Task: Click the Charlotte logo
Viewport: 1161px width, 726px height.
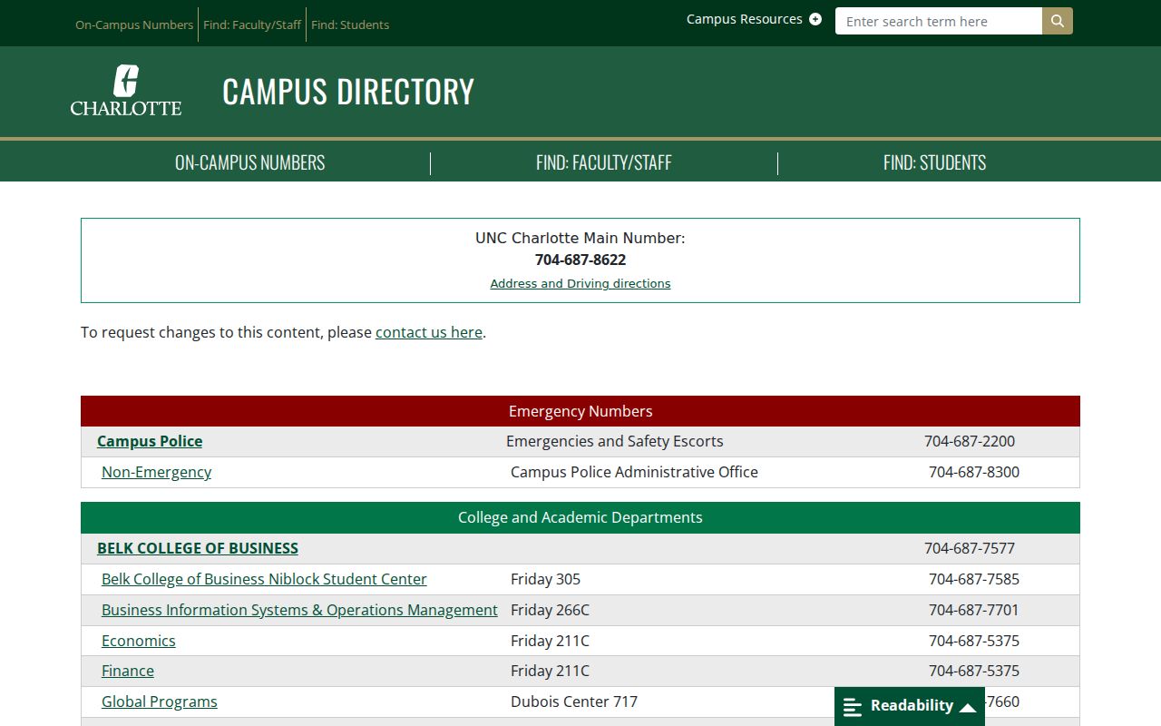Action: click(x=126, y=90)
